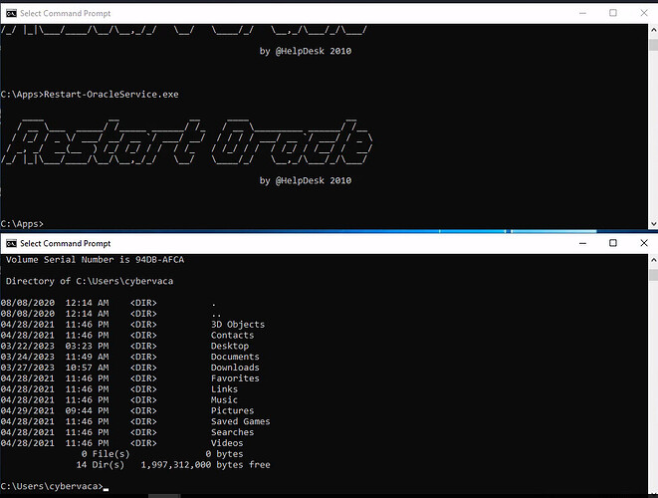
Task: Click the last C:\Apps> prompt in top window
Action: coord(22,223)
